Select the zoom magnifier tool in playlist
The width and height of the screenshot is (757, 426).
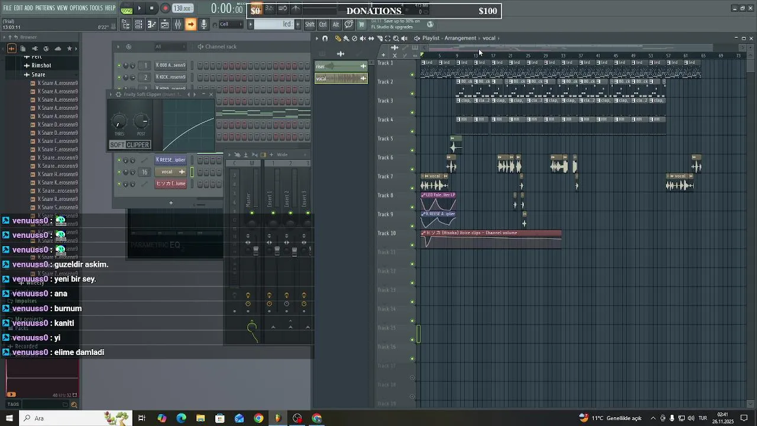click(396, 38)
